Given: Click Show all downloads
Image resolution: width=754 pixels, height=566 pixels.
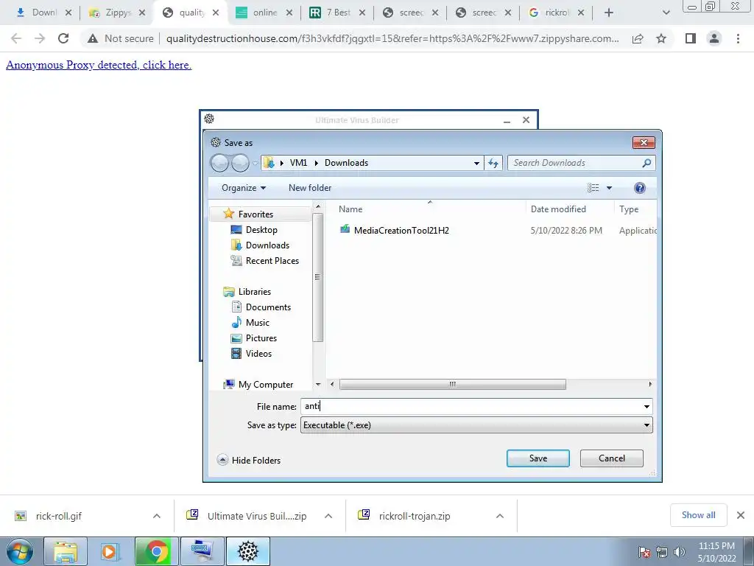Looking at the screenshot, I should click(x=698, y=515).
